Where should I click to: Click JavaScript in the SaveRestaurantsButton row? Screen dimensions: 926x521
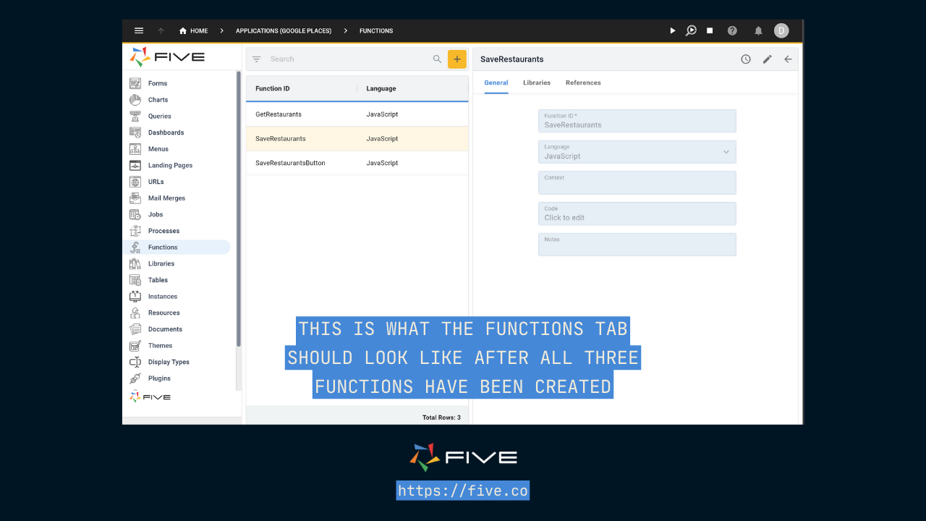[x=382, y=163]
